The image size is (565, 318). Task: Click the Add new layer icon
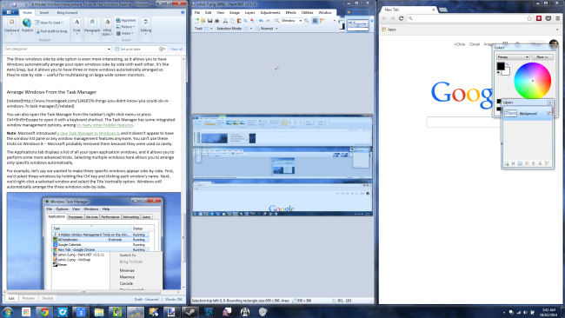[507, 163]
